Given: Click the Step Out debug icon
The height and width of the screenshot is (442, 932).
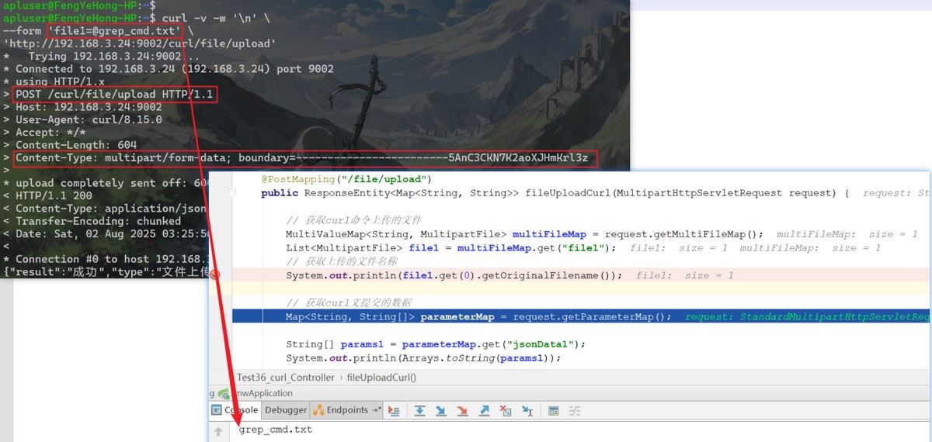Looking at the screenshot, I should click(x=485, y=411).
